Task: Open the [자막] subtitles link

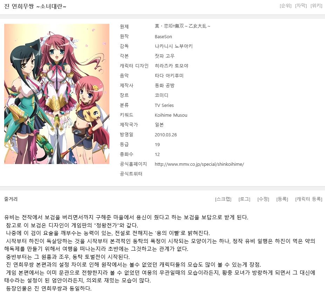Action: click(301, 6)
